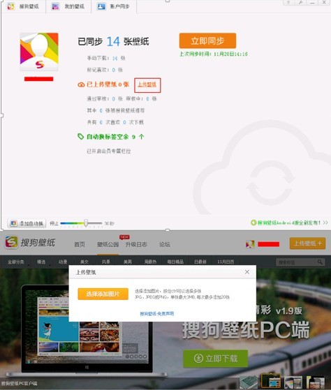
Task: Click 立即同步 orange button
Action: click(207, 40)
